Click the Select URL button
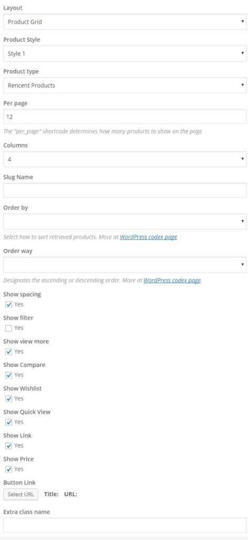248x540 pixels. click(21, 494)
